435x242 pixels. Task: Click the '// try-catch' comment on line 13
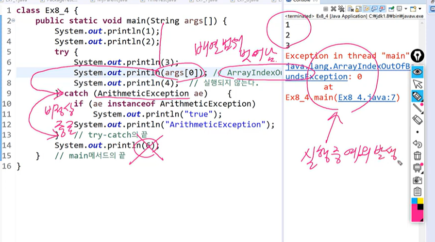111,135
